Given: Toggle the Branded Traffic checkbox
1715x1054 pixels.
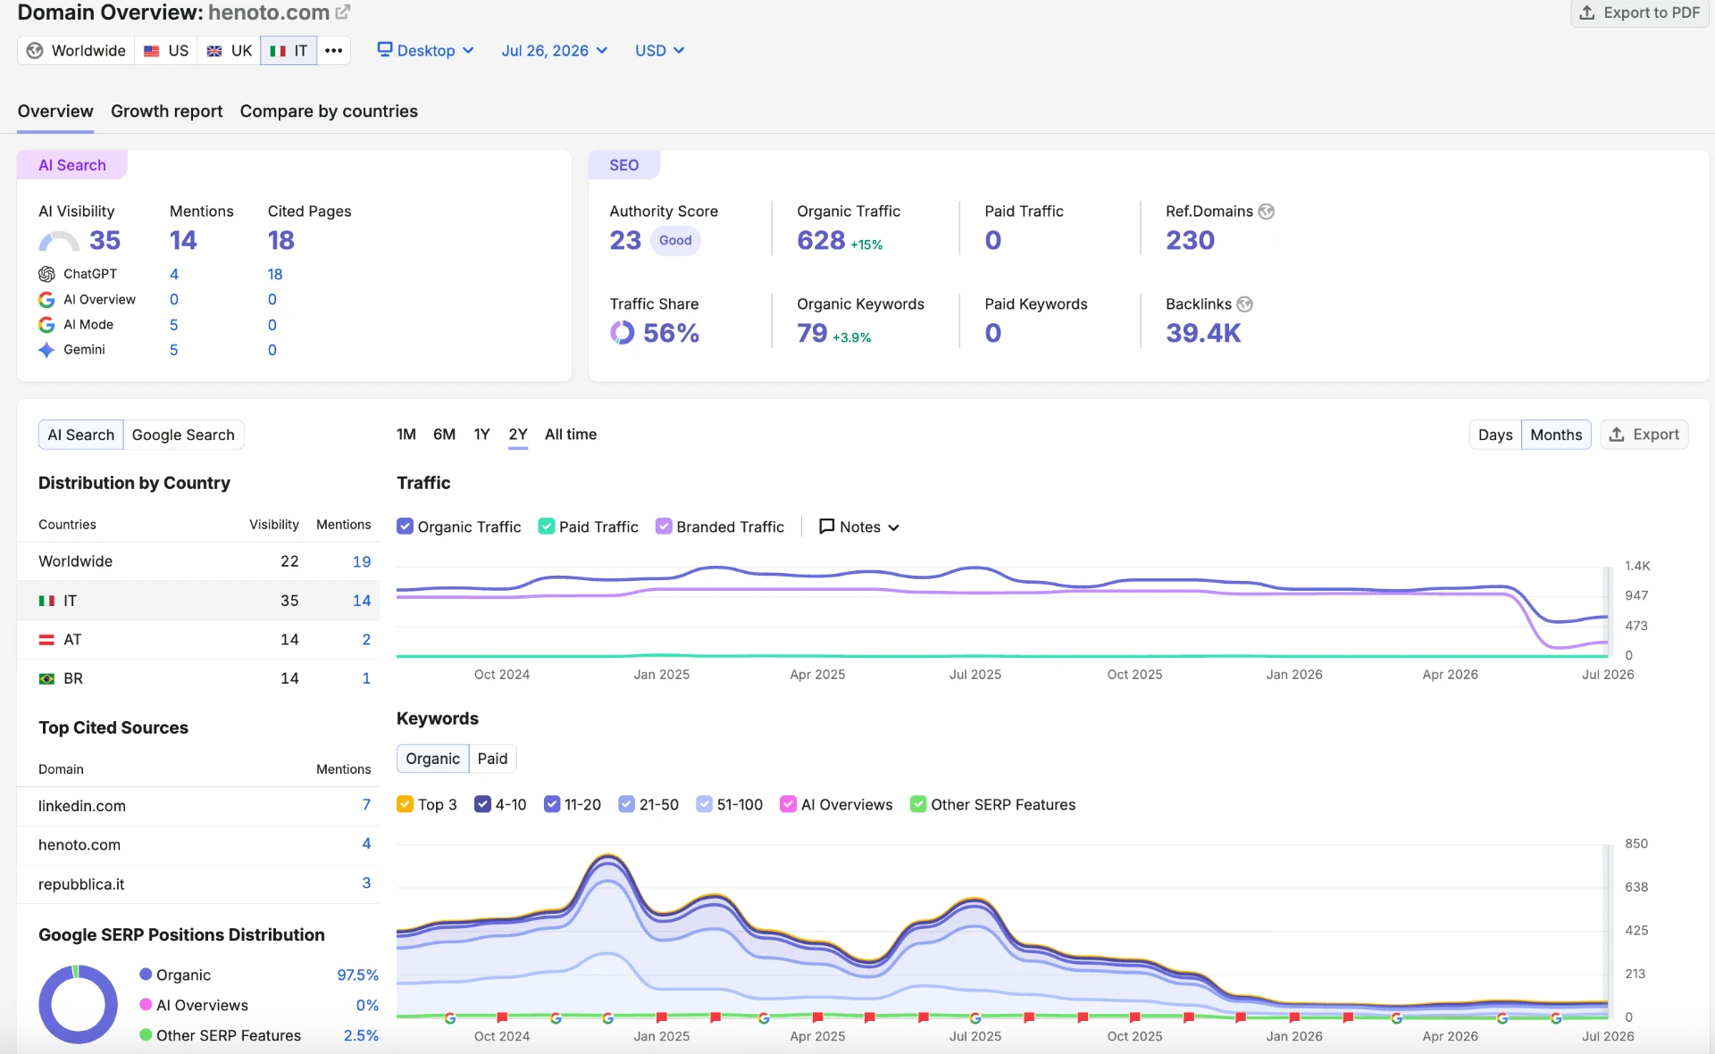Looking at the screenshot, I should coord(664,527).
